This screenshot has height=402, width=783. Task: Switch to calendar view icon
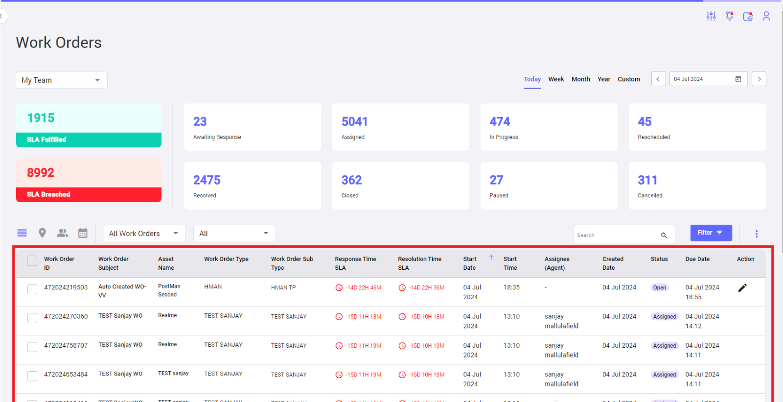coord(83,233)
